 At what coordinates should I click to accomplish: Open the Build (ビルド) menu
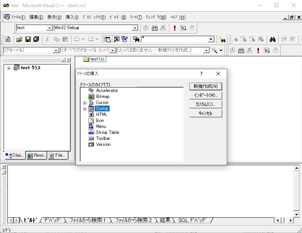point(118,17)
